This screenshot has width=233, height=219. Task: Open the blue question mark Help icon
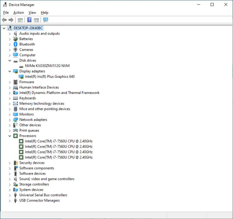[29, 20]
